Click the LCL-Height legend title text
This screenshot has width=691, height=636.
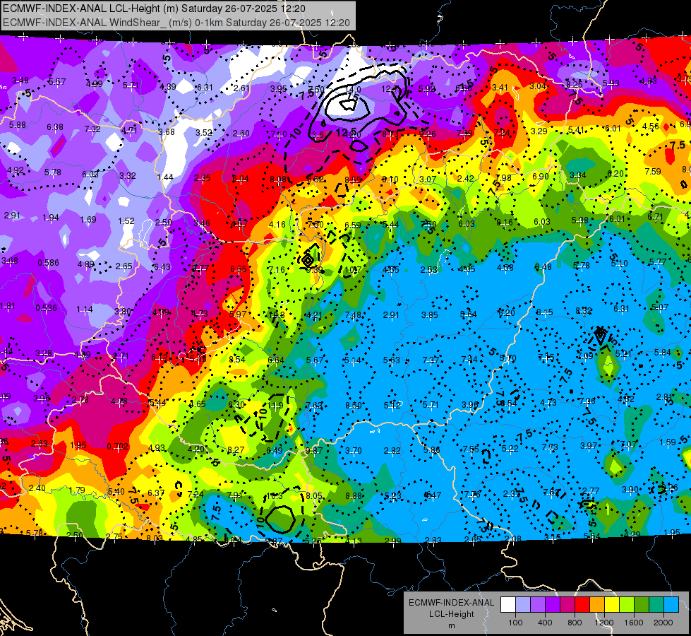click(x=451, y=614)
